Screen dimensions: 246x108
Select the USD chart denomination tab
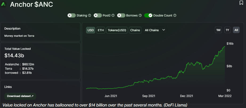click(x=91, y=30)
